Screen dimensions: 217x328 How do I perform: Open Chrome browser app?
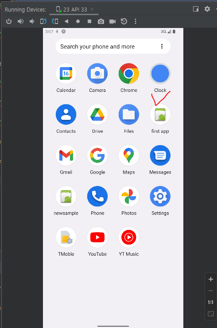129,73
